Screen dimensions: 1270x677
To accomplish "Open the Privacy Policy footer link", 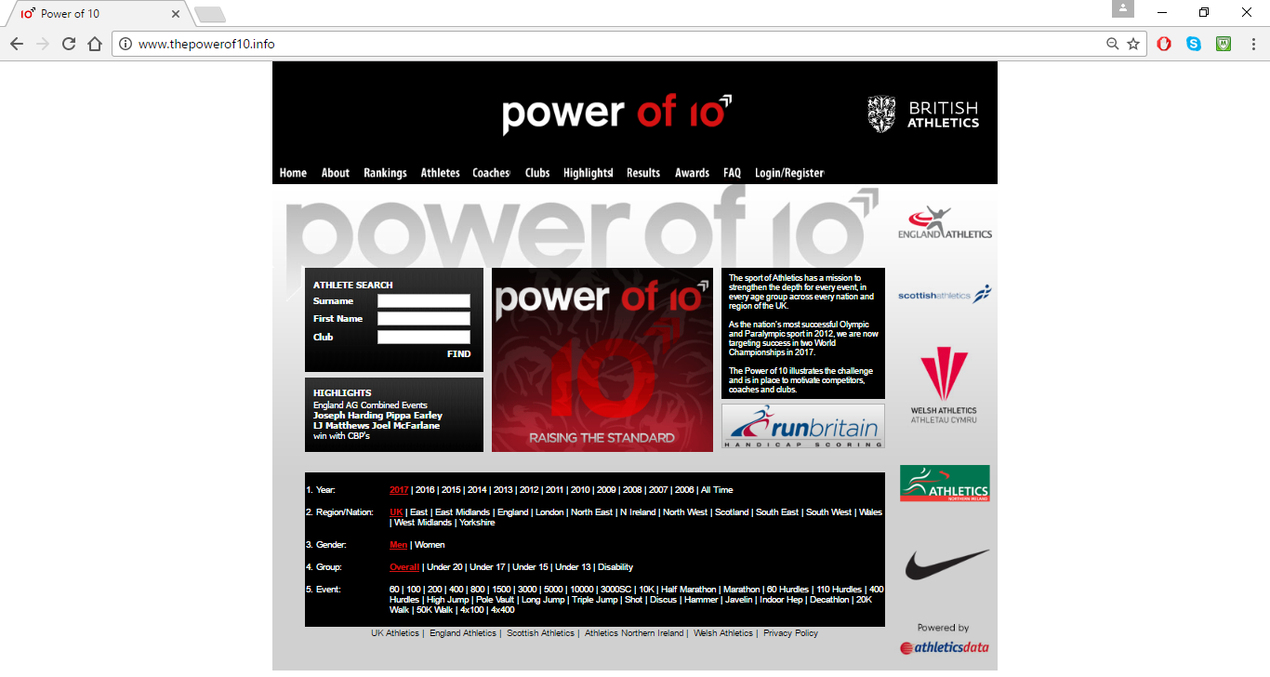I will (x=791, y=633).
